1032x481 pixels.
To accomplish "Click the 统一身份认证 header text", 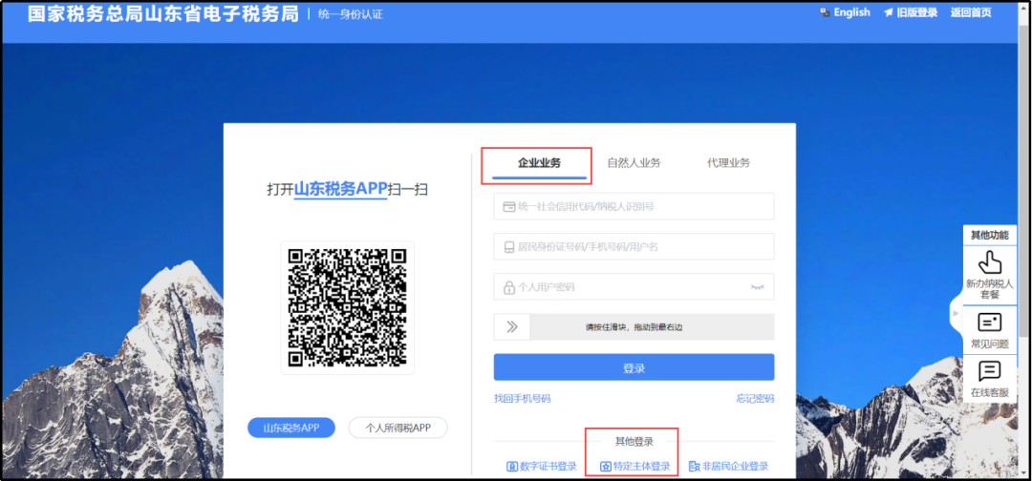I will coord(350,14).
